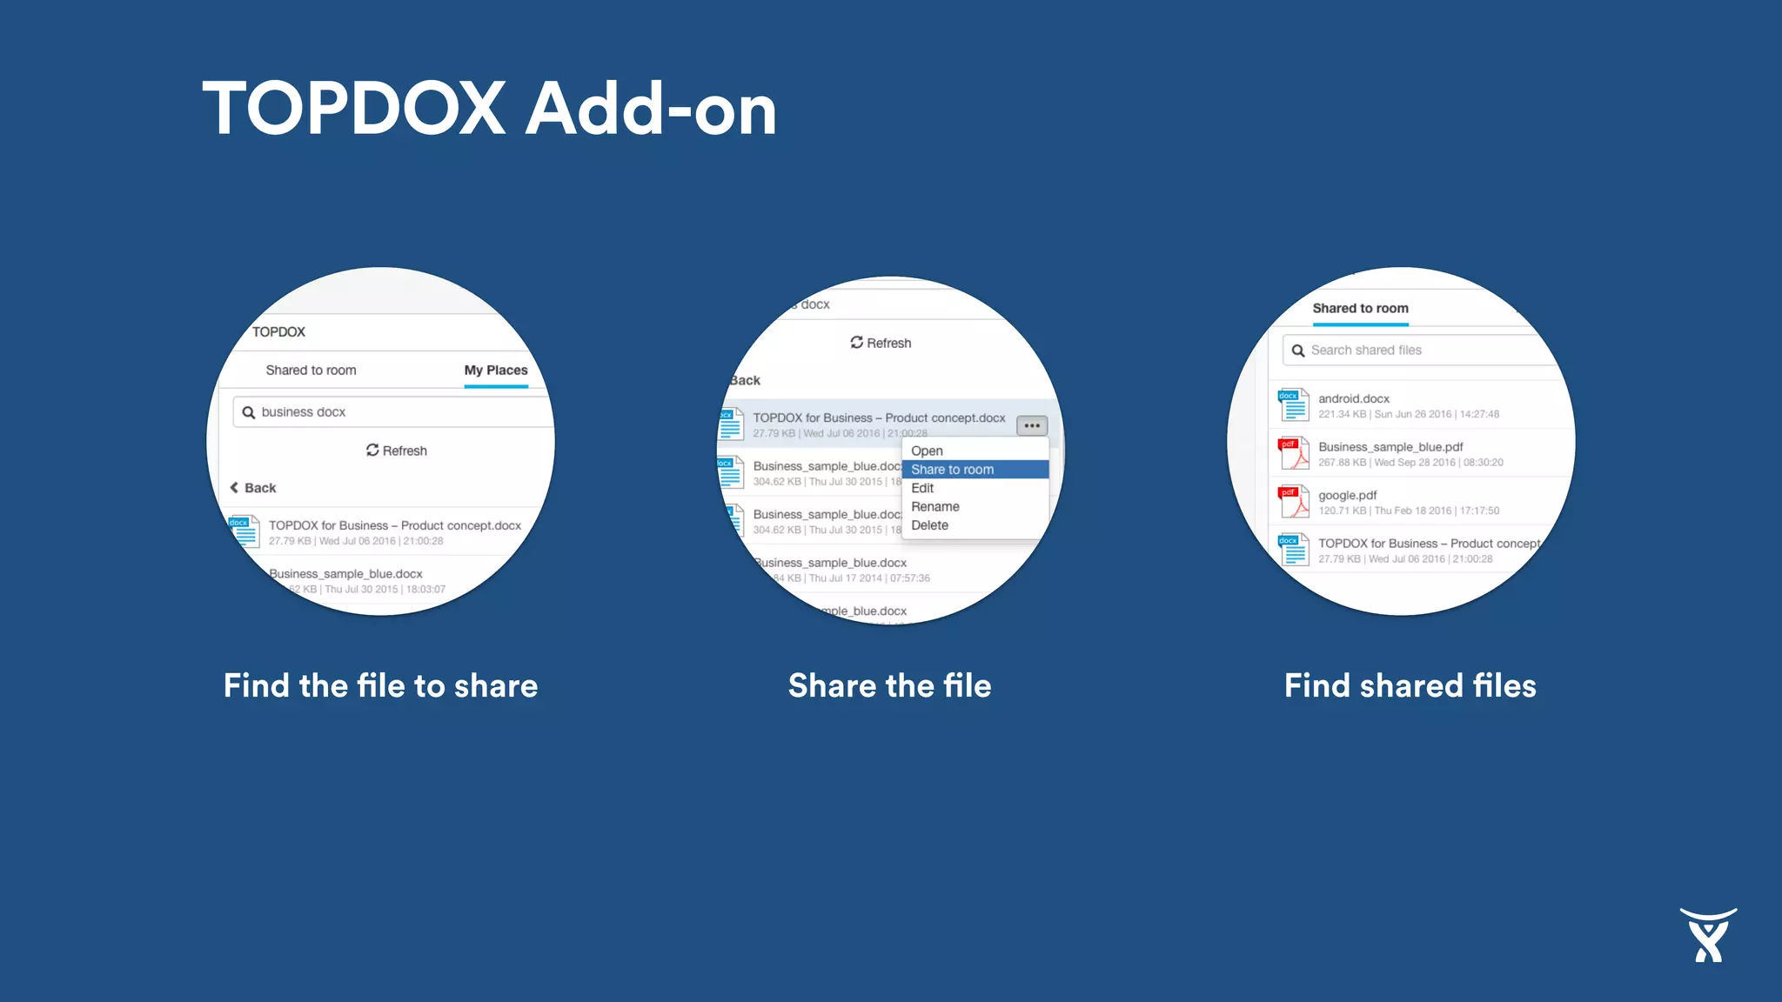Viewport: 1782px width, 1002px height.
Task: Select the 'My Places' tab
Action: pos(496,371)
